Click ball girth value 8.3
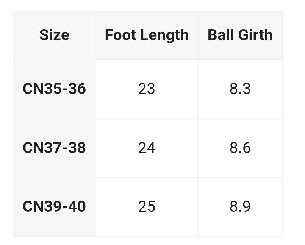 240,89
